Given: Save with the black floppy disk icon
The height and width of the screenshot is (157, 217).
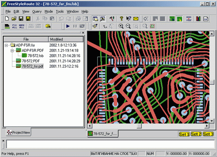Looking at the screenshot, I should point(21,19).
